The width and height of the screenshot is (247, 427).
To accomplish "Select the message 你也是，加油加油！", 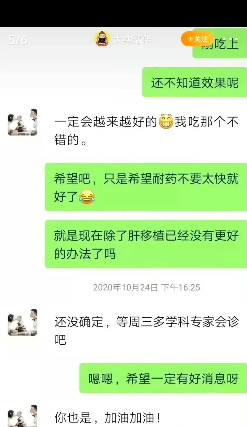I will (108, 417).
